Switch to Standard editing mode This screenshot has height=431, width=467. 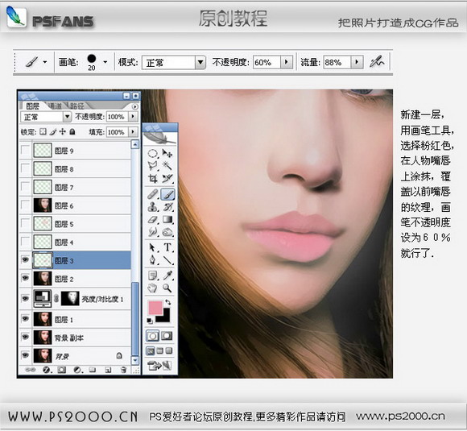[152, 336]
